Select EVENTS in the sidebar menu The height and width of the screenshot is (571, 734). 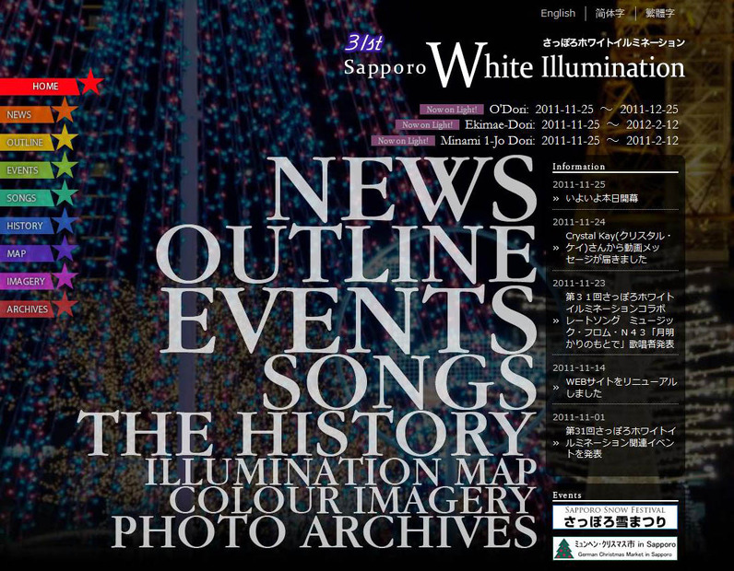coord(27,170)
